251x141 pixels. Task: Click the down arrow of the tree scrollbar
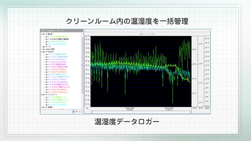(x=82, y=108)
